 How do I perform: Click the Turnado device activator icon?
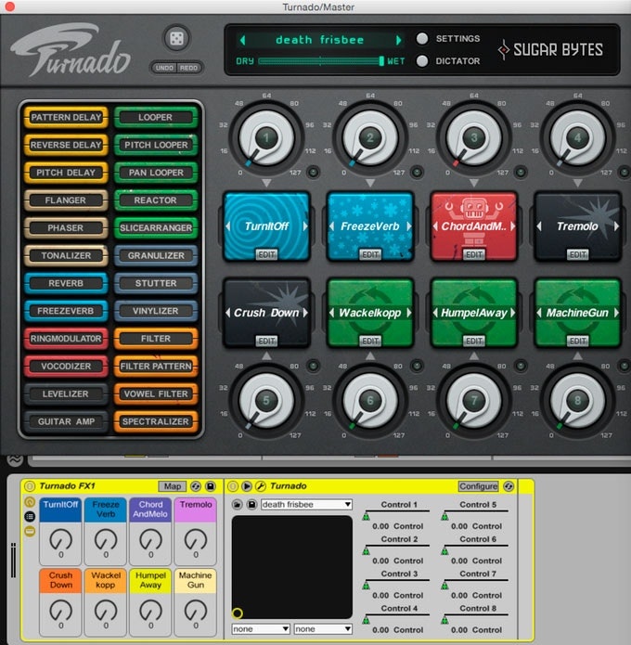click(x=233, y=486)
